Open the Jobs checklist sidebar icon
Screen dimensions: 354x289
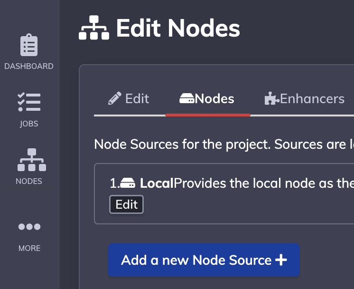[29, 102]
